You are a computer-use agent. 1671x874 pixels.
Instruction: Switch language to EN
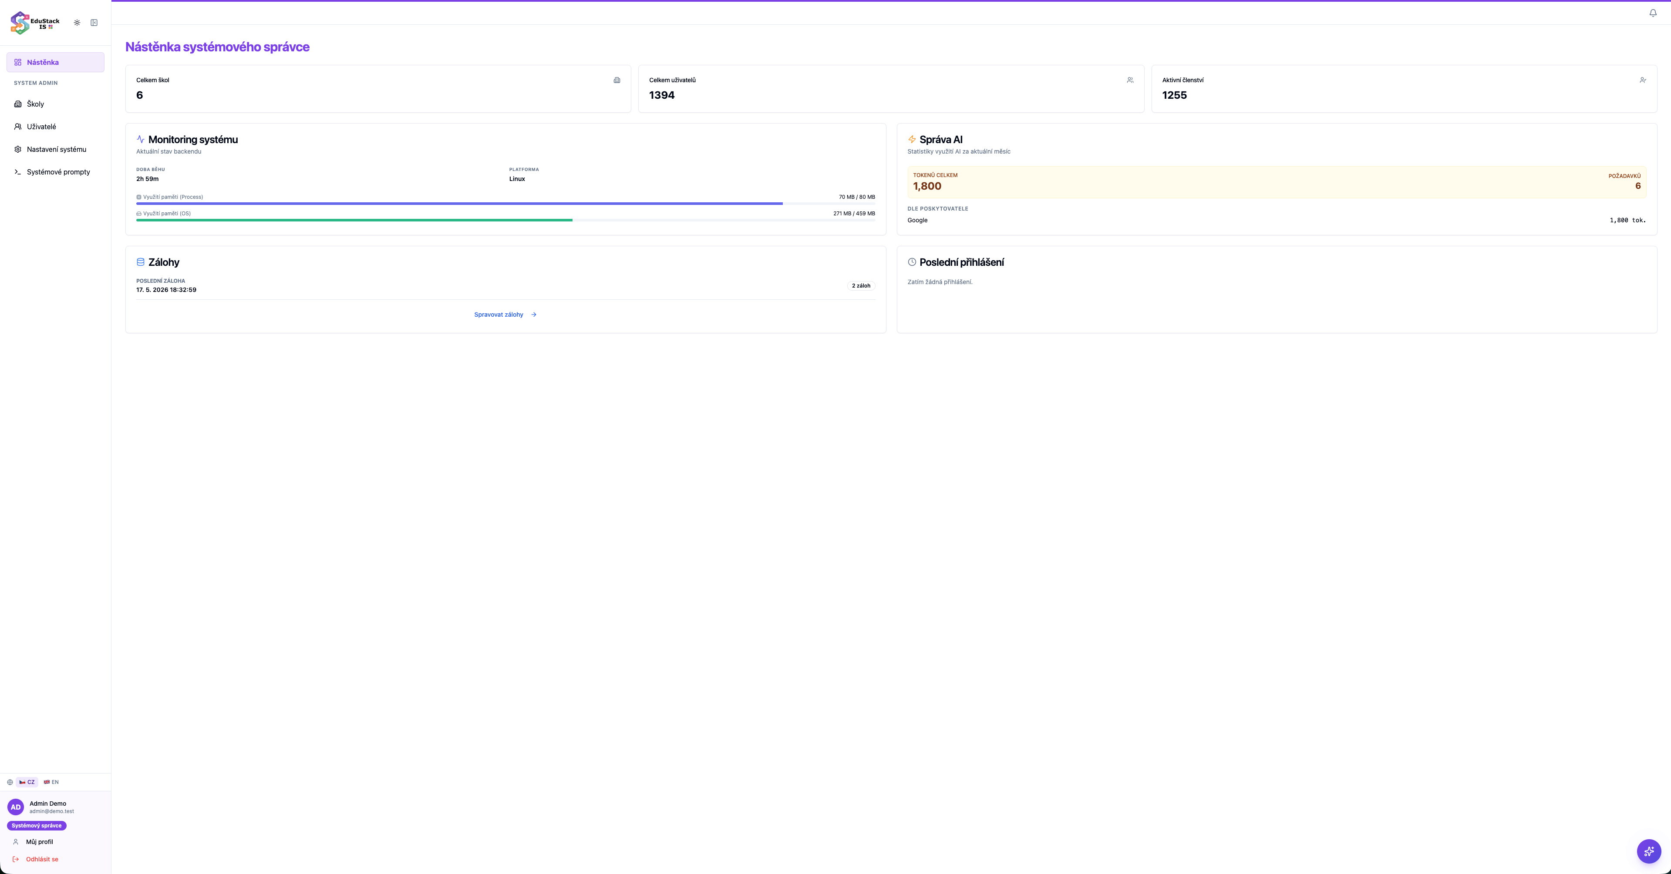tap(51, 782)
